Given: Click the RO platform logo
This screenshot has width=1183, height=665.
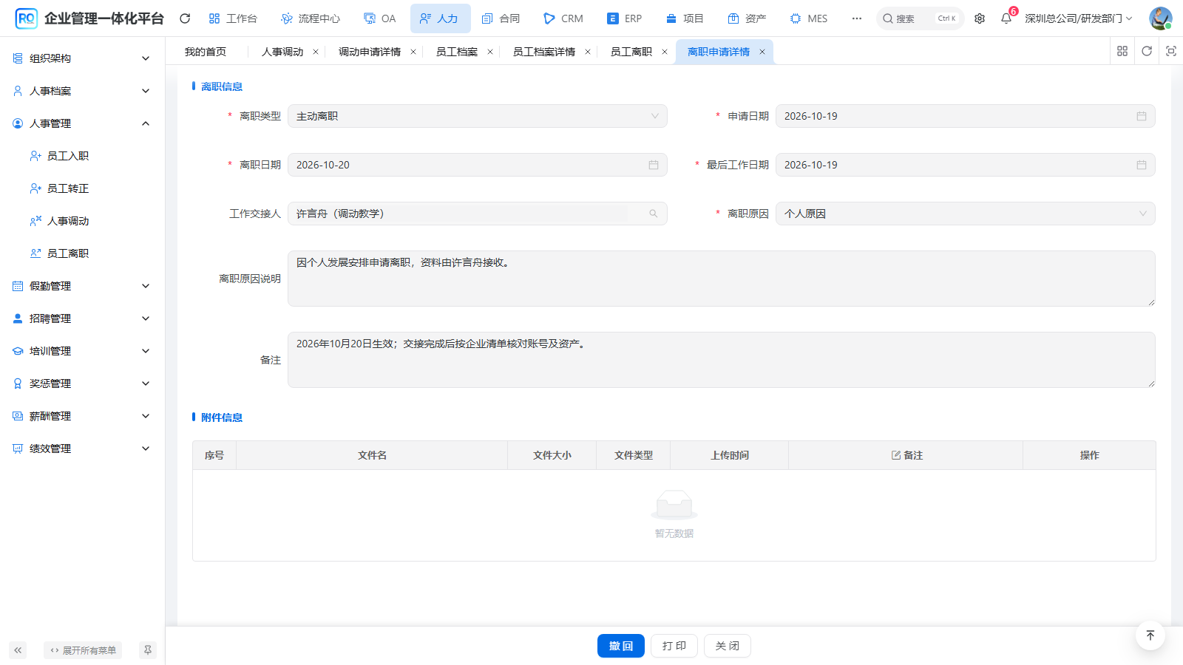Looking at the screenshot, I should (26, 18).
